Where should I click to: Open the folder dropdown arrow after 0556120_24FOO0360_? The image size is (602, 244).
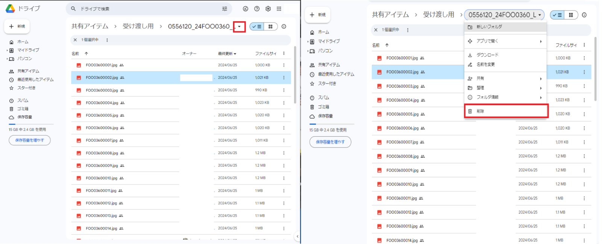pyautogui.click(x=239, y=26)
